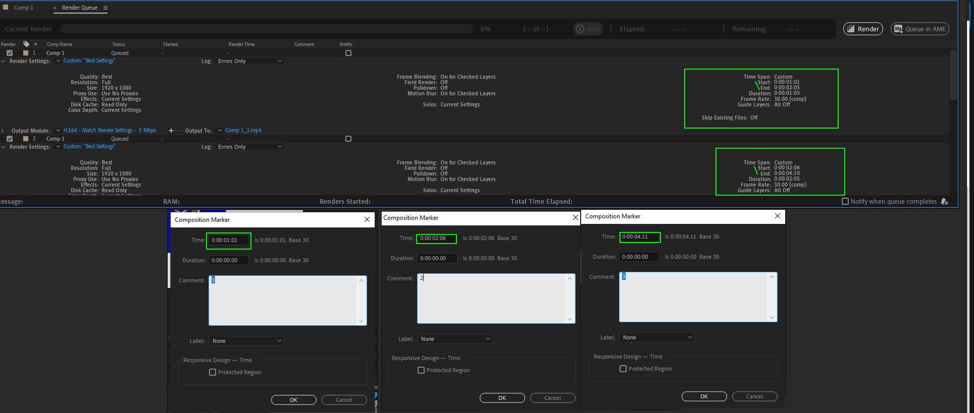This screenshot has height=413, width=974.
Task: Start rendering with the Render button
Action: [x=863, y=29]
